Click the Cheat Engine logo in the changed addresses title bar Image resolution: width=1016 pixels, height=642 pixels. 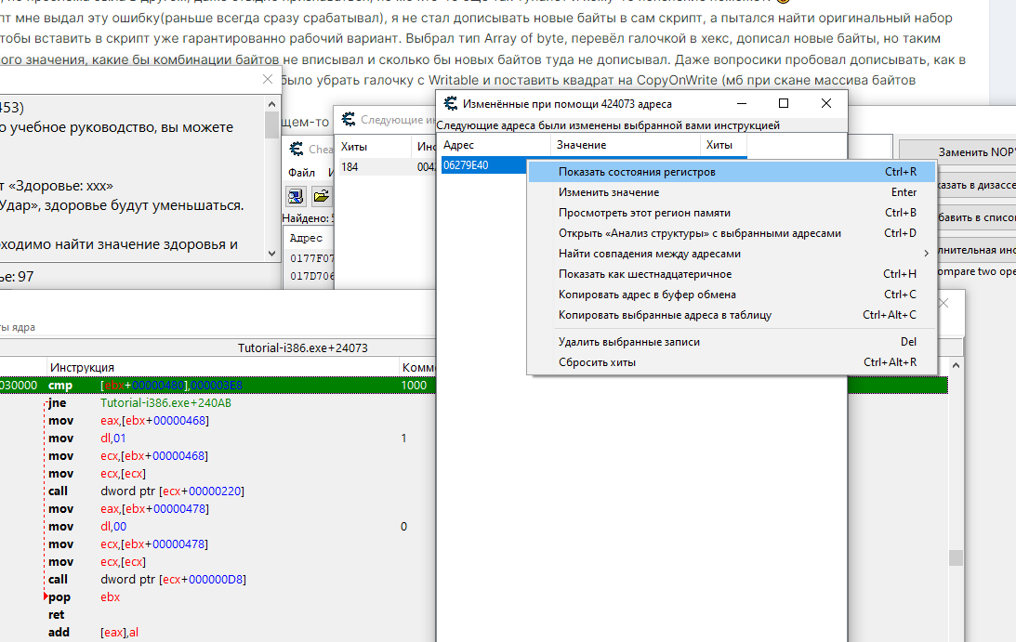451,103
